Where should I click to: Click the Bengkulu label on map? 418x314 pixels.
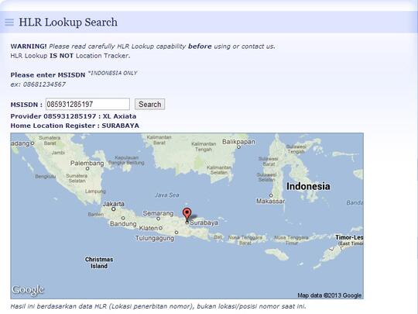[x=46, y=177]
